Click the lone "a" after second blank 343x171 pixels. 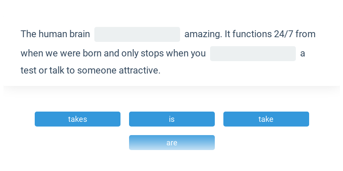pyautogui.click(x=303, y=54)
